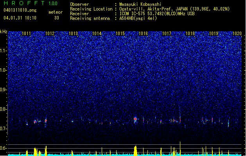Click the Observer label
This screenshot has width=246, height=156.
coord(79,4)
